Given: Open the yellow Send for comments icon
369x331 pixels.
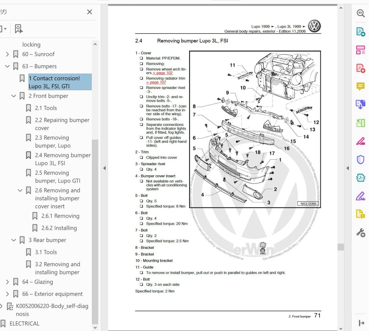Looking at the screenshot, I should click(360, 214).
